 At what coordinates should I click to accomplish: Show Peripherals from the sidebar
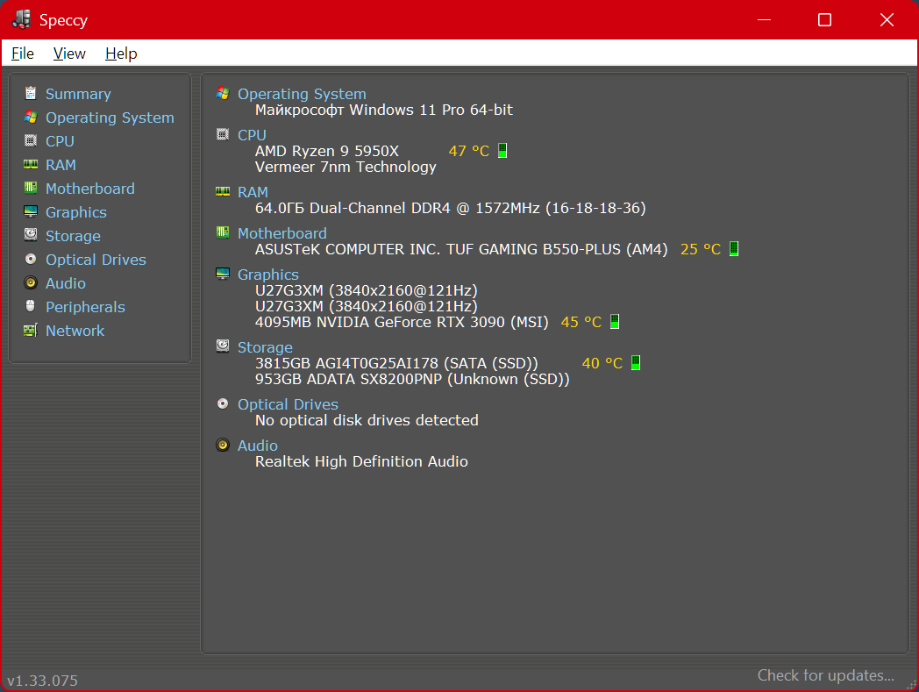coord(86,307)
